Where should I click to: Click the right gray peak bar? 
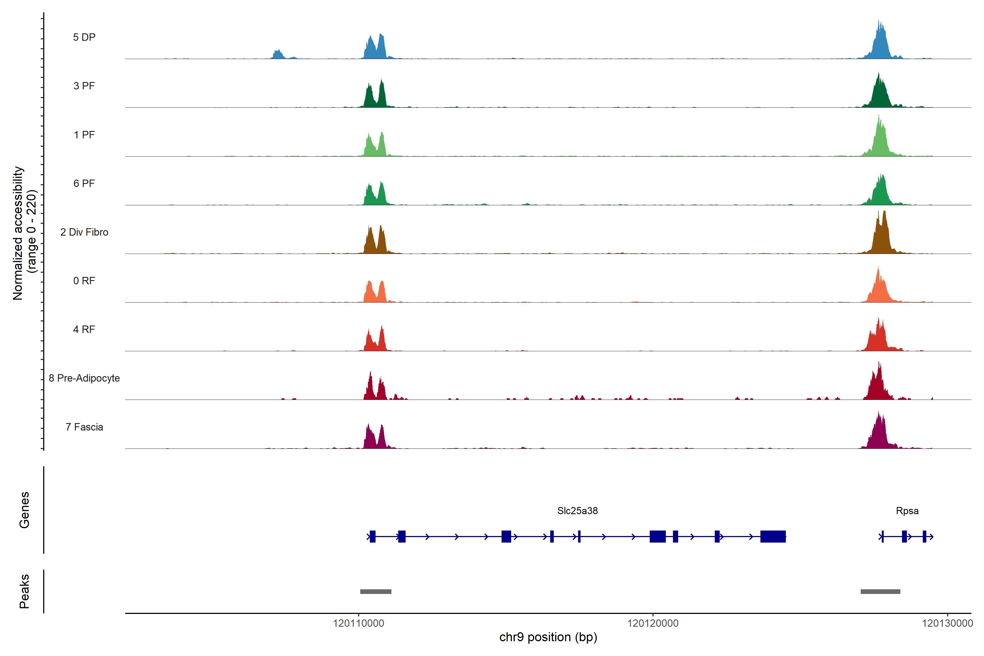[x=880, y=591]
